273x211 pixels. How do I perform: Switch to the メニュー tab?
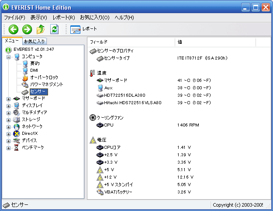(12, 41)
